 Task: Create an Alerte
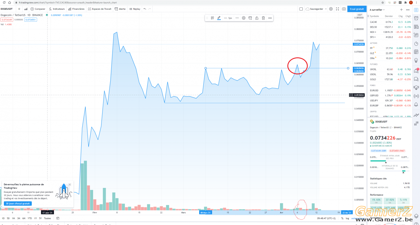[x=120, y=9]
